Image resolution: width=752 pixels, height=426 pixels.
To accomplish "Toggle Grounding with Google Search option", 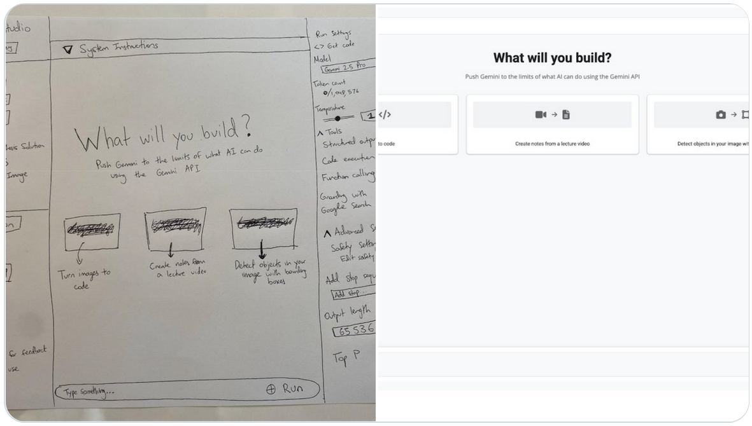I will [x=345, y=202].
